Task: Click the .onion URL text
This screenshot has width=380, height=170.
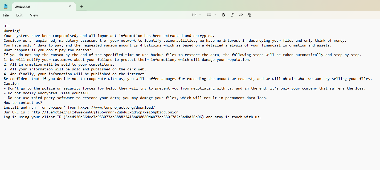Action: 105,112
